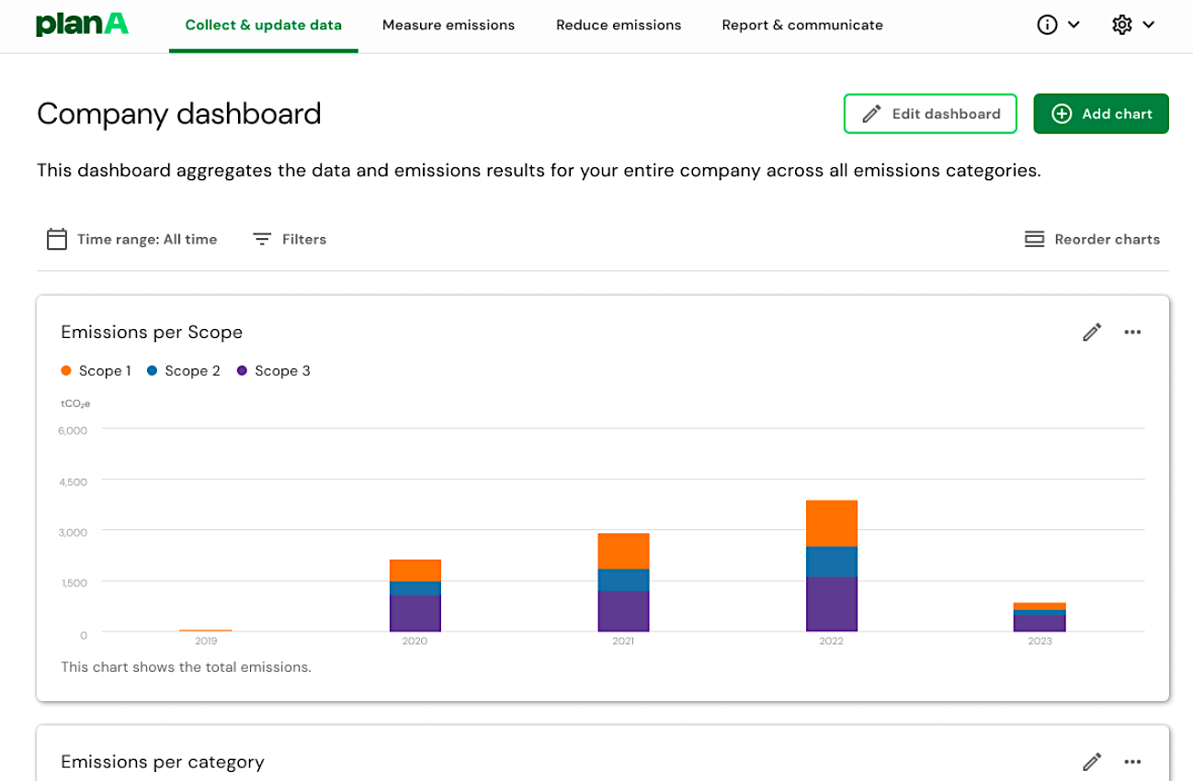Click the tCO₂e unit label

click(75, 403)
